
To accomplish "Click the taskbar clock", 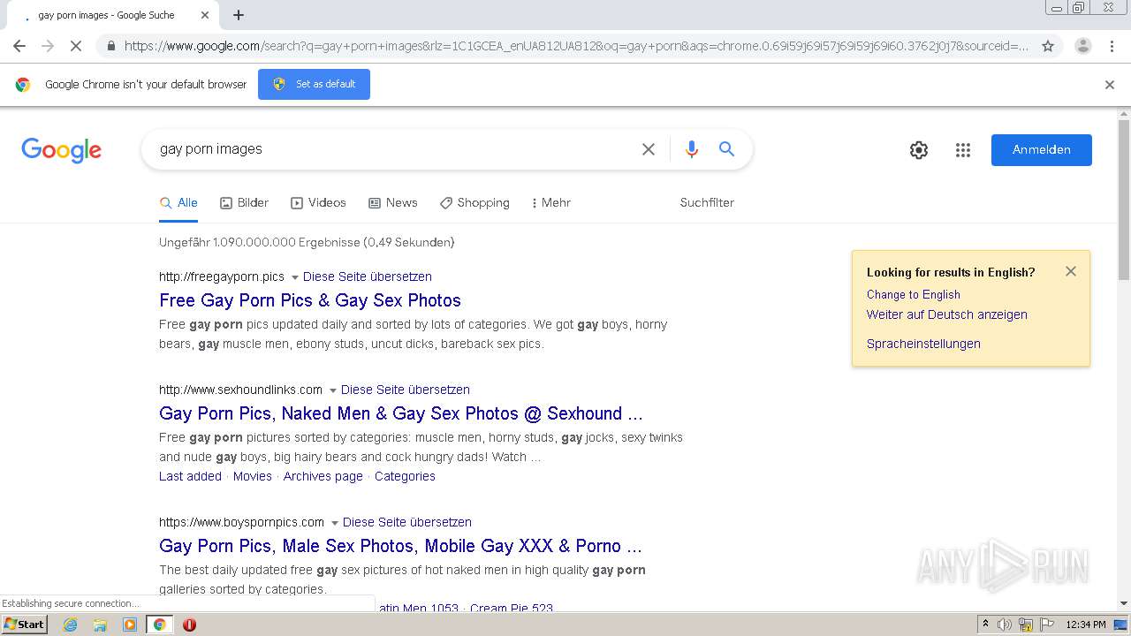I will (1086, 625).
